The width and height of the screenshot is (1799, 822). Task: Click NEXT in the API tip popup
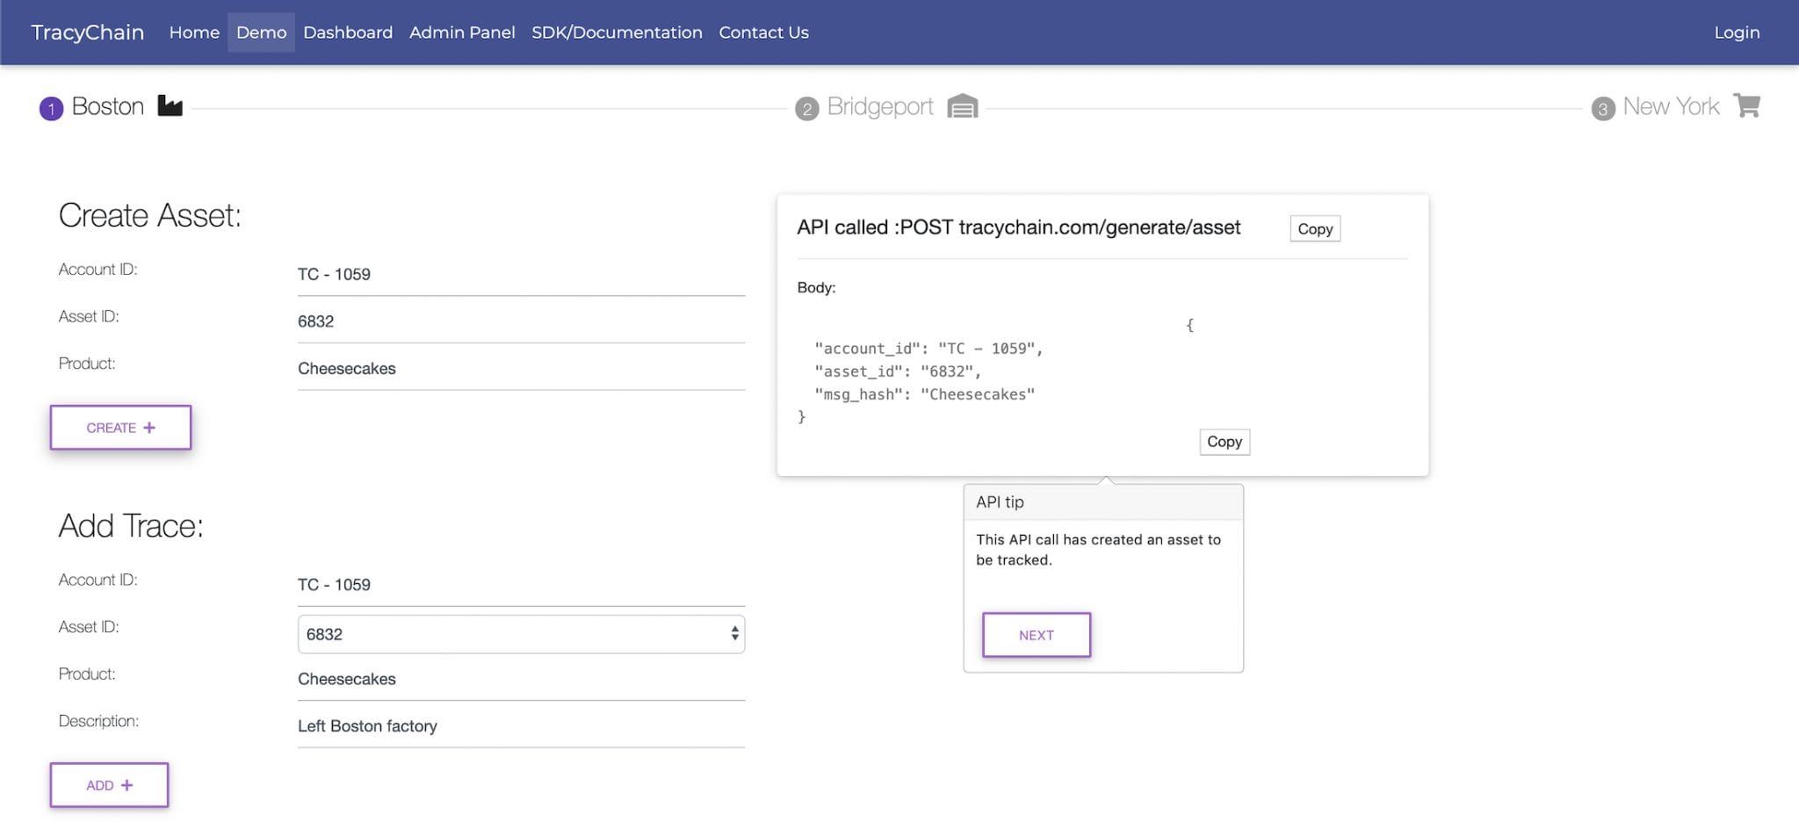(x=1036, y=634)
